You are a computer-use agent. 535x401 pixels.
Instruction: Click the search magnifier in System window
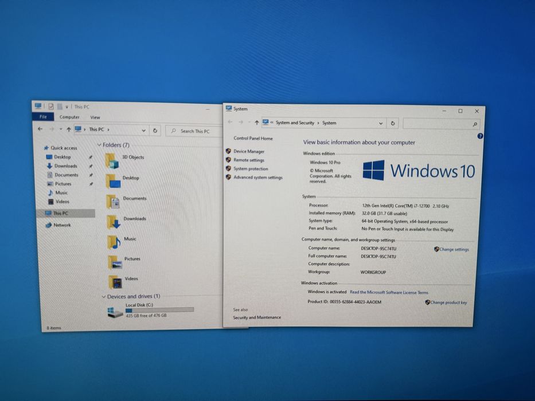pyautogui.click(x=475, y=124)
